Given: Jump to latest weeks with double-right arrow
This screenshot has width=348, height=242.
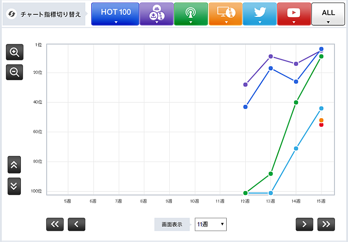Looking at the screenshot, I should click(x=326, y=224).
